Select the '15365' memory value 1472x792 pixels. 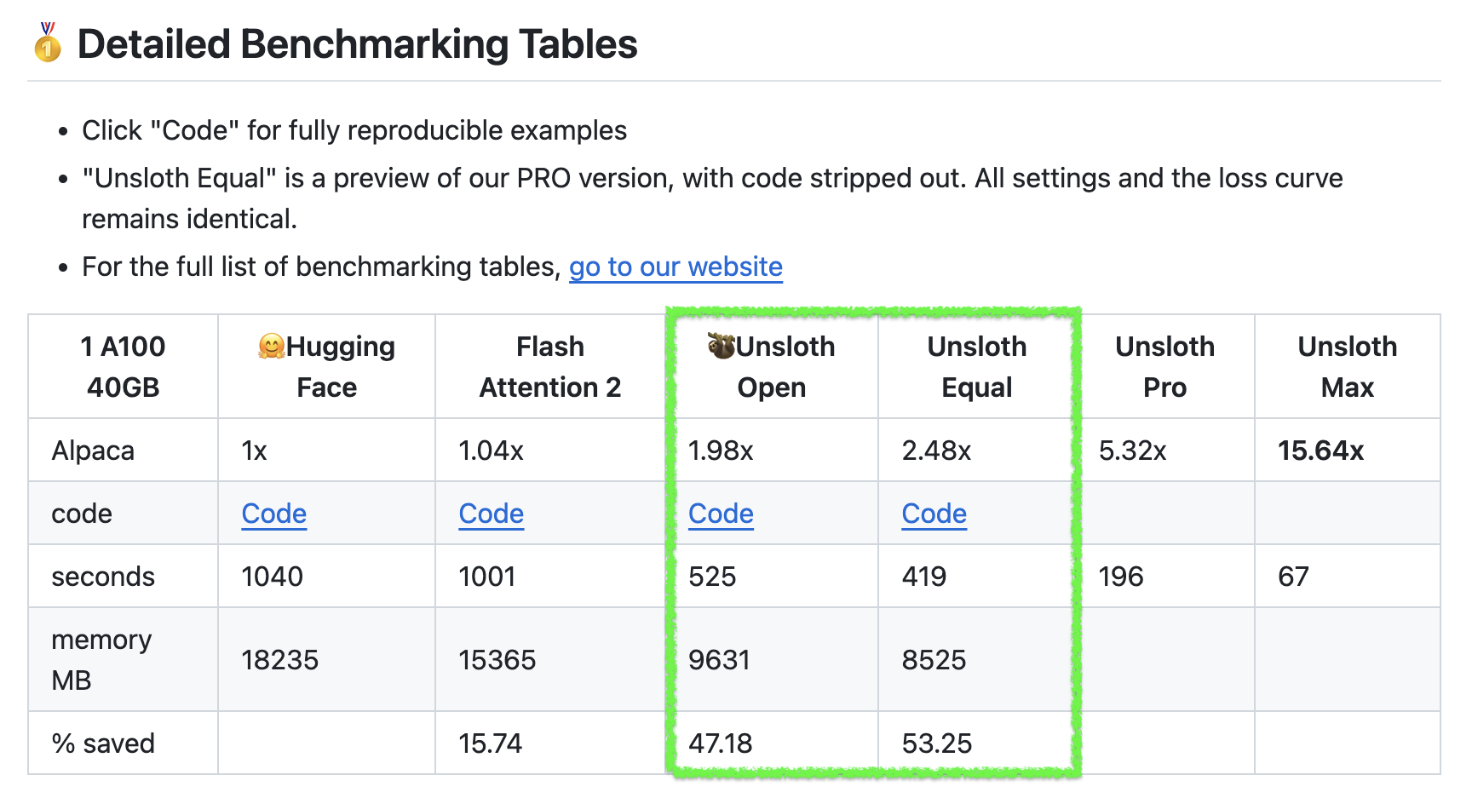pyautogui.click(x=497, y=660)
